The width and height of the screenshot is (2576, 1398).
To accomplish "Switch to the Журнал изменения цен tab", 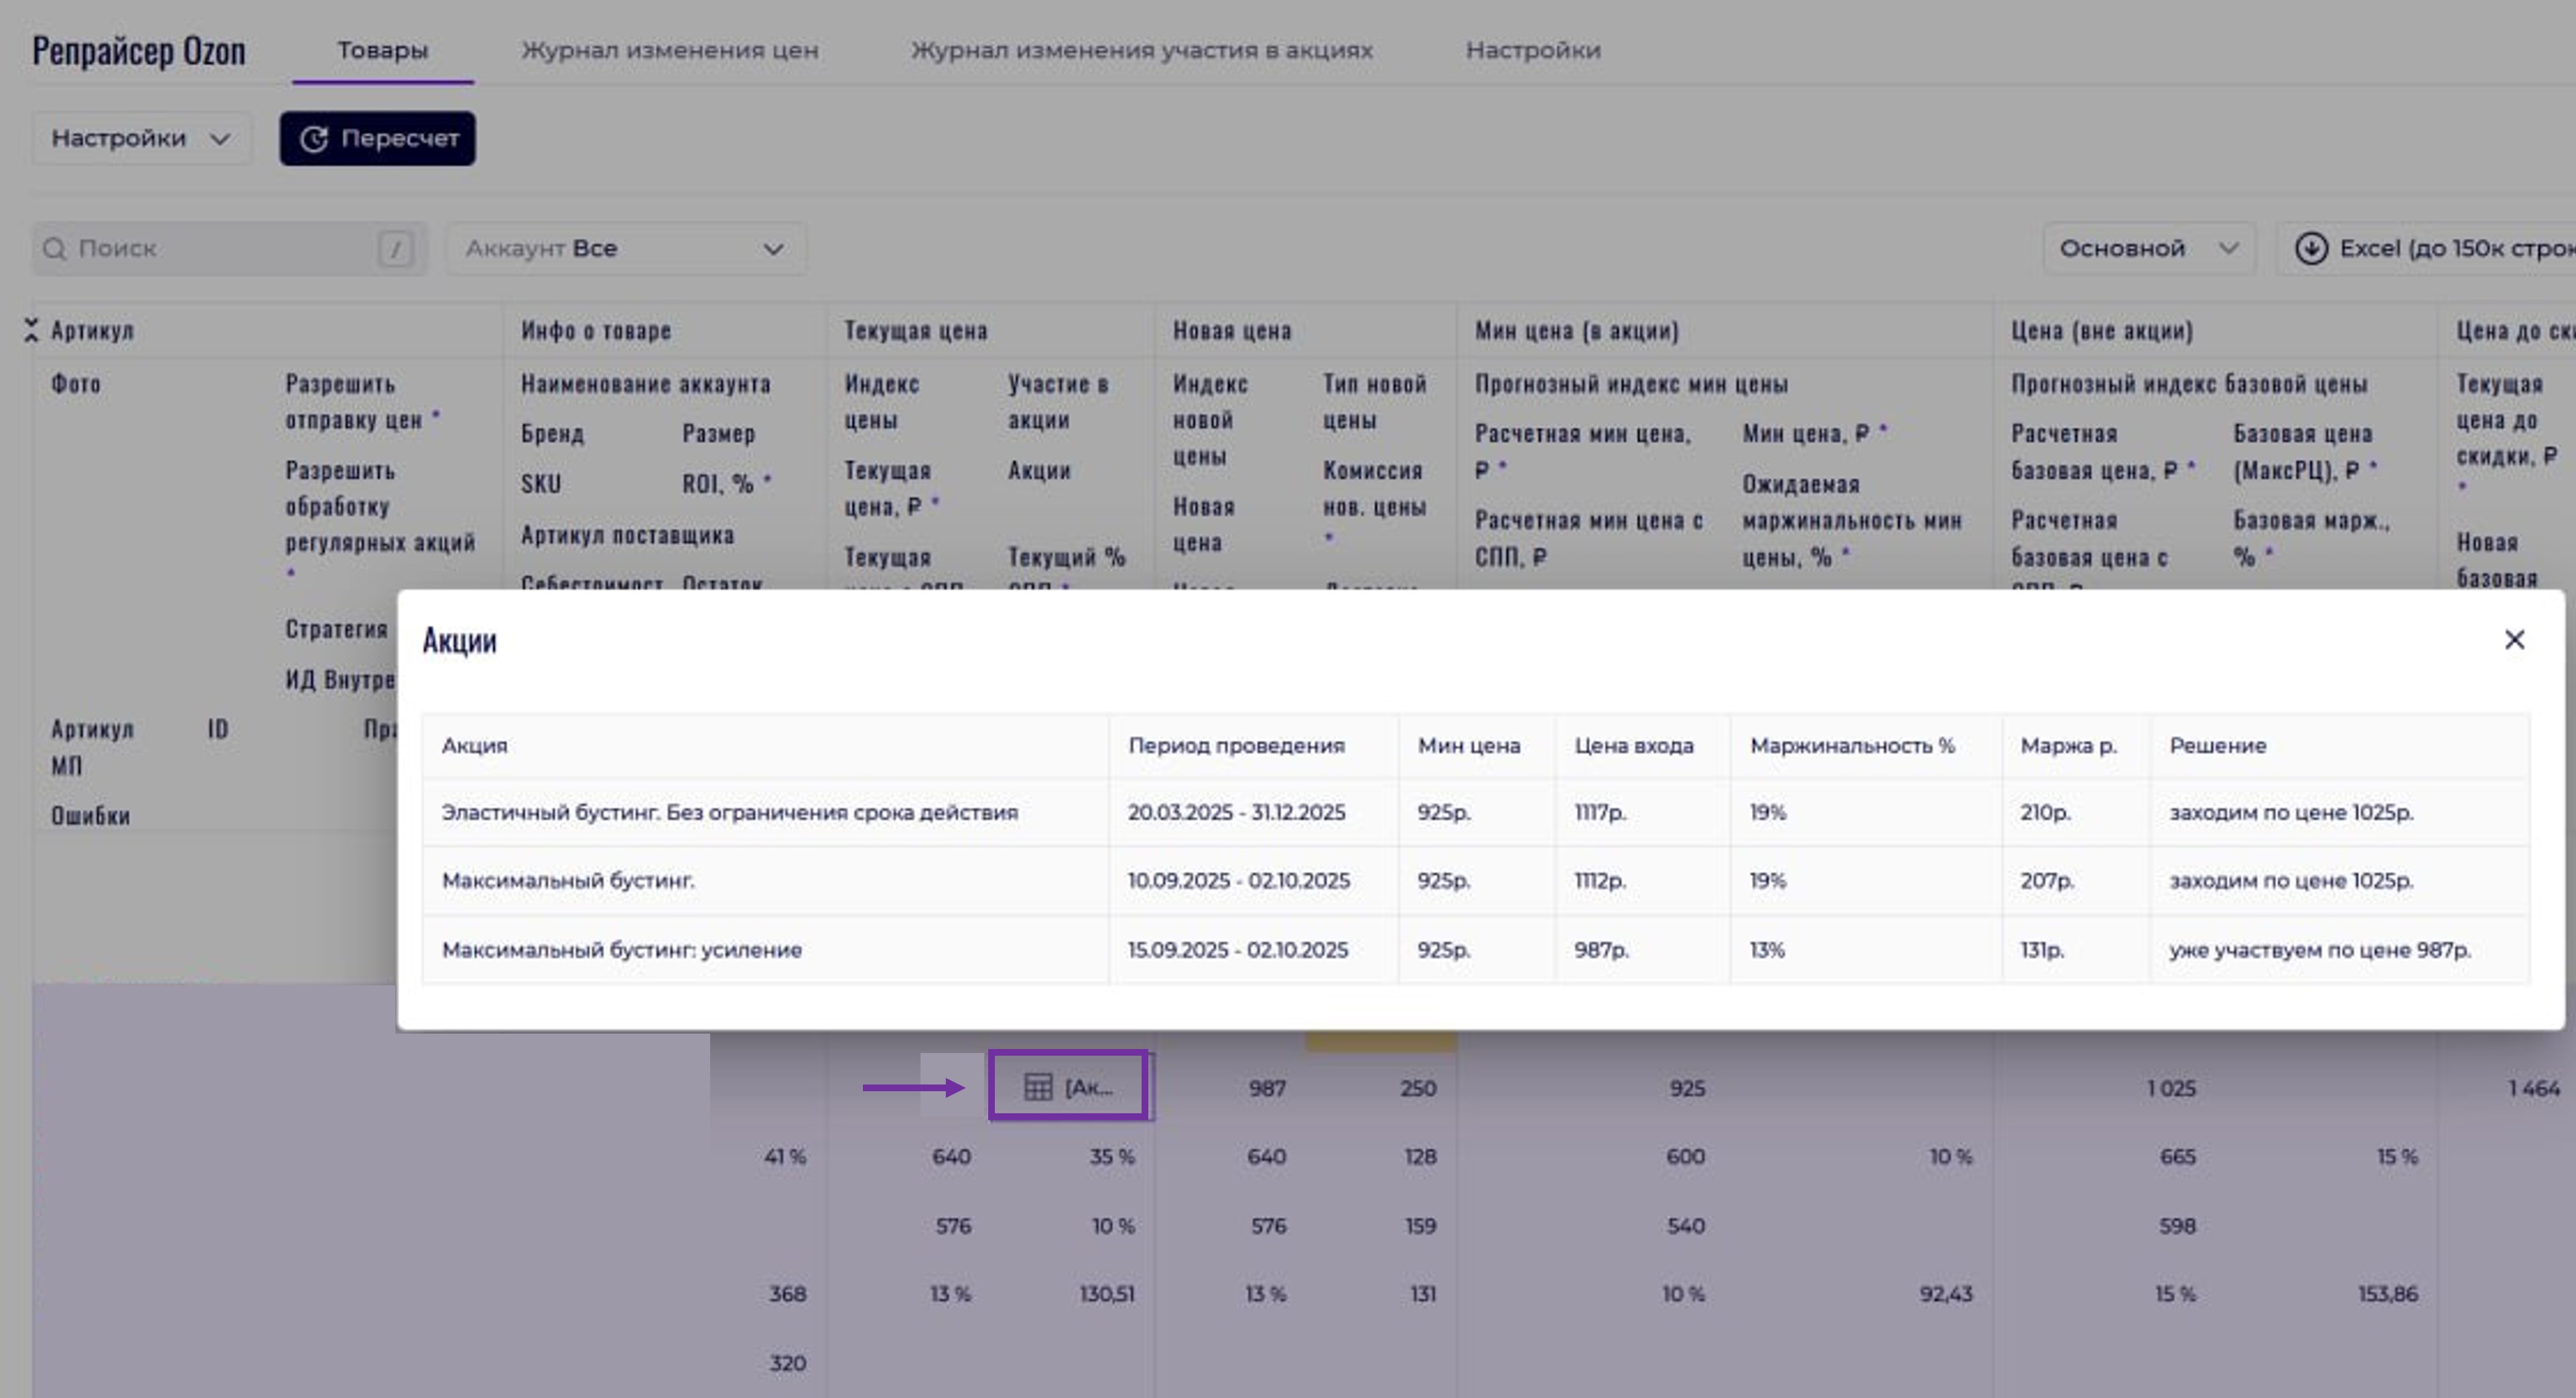I will pos(669,50).
